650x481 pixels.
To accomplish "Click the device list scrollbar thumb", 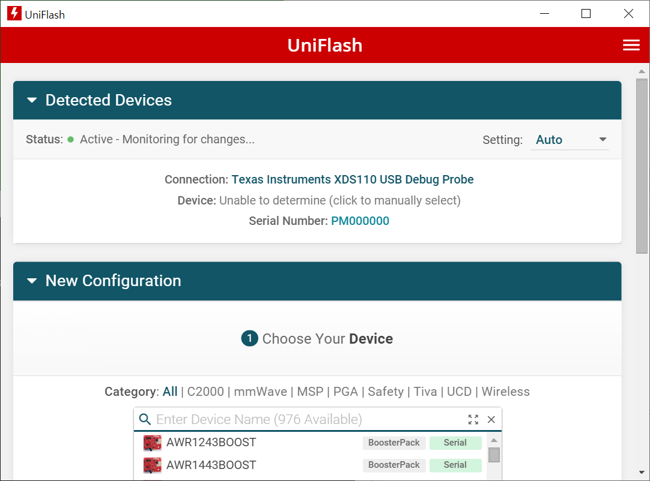I will tap(494, 455).
